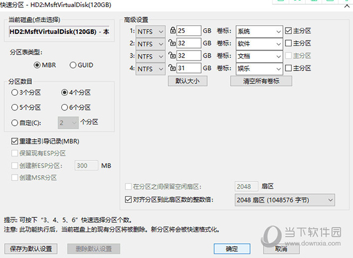Toggle the lock icon next to partition 4 size

pos(172,67)
